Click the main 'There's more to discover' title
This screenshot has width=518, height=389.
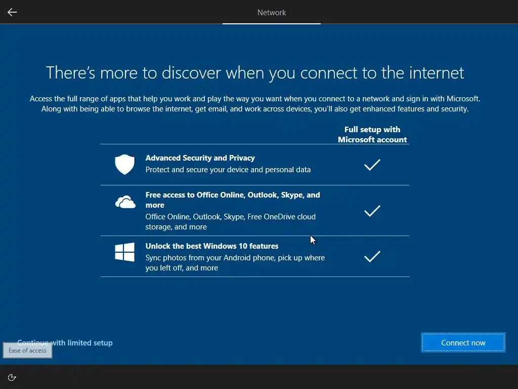[255, 73]
